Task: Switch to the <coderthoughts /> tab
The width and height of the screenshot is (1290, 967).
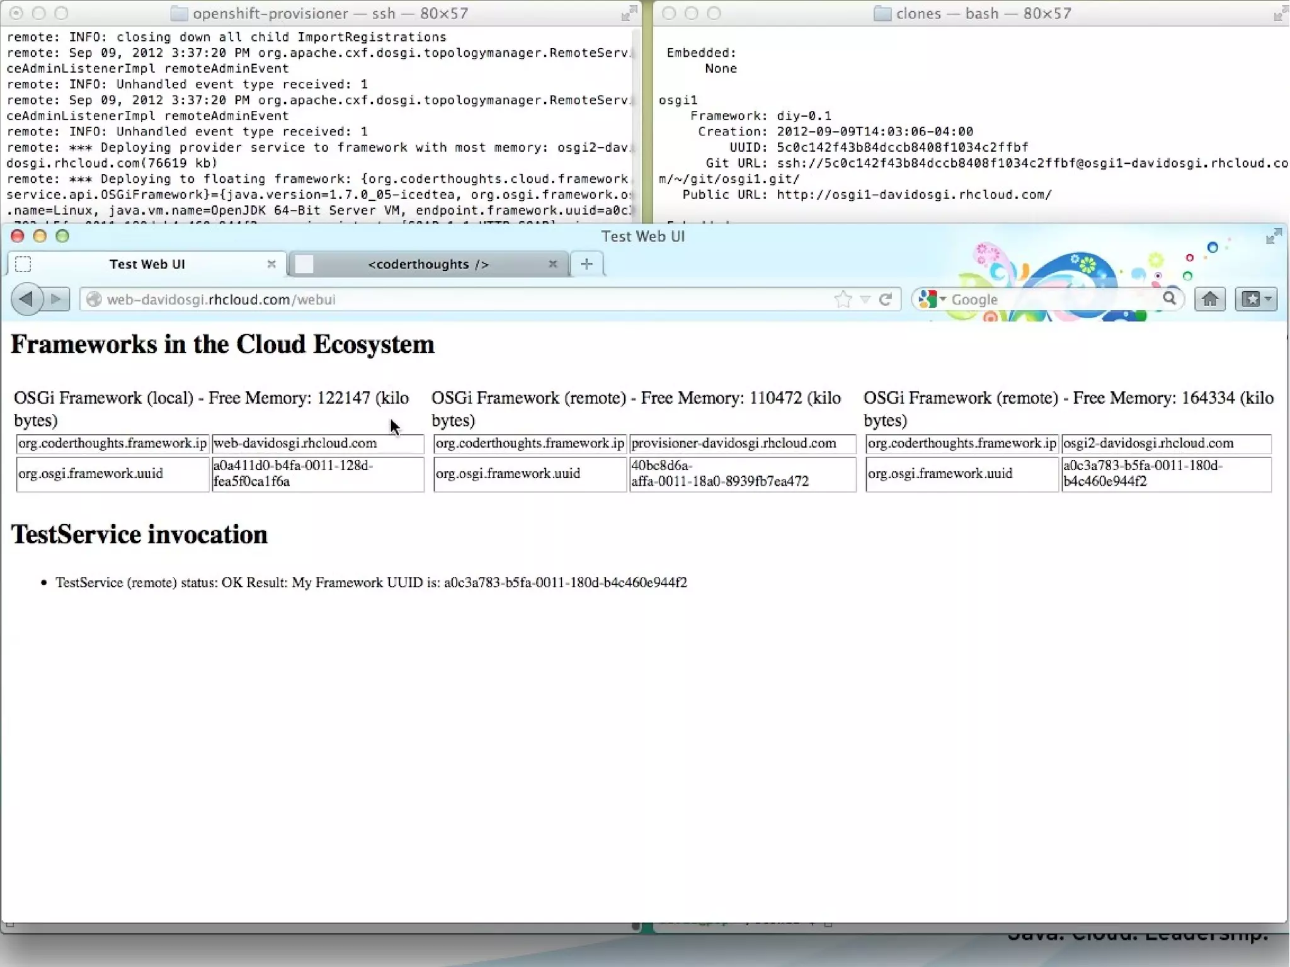Action: pos(428,264)
